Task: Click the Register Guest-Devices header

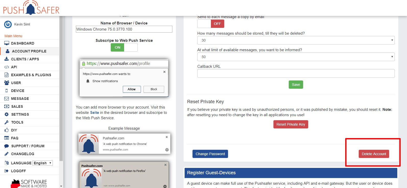Action: tap(291, 173)
